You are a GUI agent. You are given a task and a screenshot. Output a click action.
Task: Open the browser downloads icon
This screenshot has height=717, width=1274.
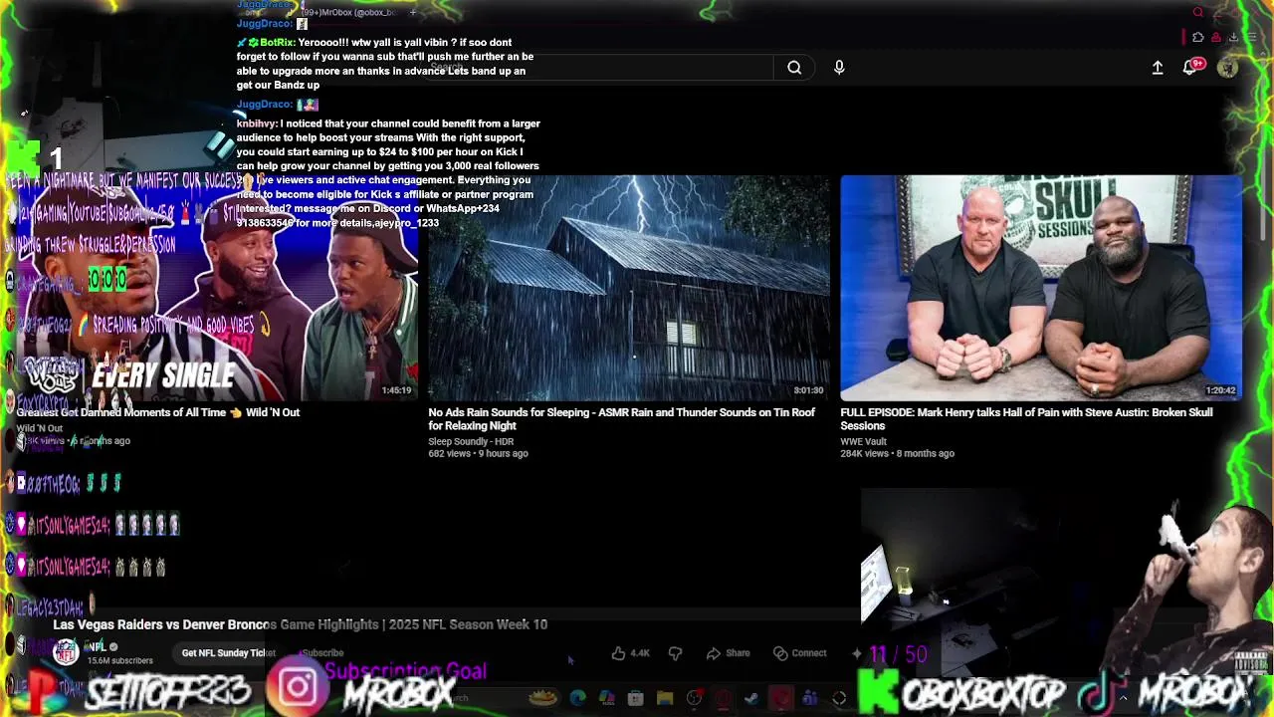(x=1233, y=37)
